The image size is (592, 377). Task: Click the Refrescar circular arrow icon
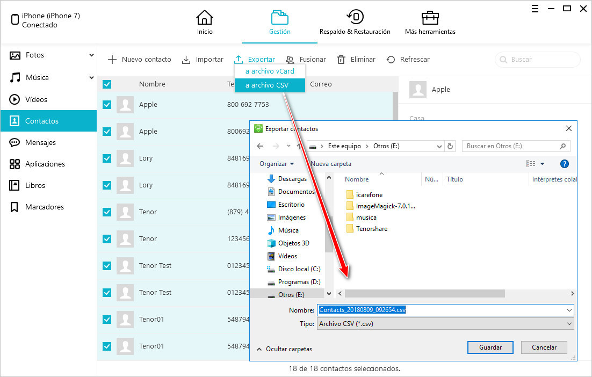point(391,60)
